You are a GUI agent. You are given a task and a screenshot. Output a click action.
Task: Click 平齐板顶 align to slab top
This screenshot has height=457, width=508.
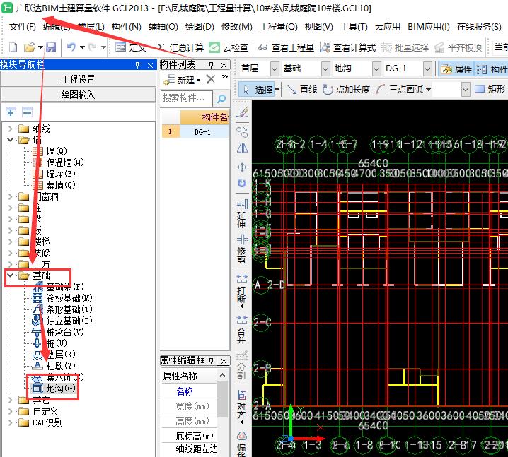458,47
